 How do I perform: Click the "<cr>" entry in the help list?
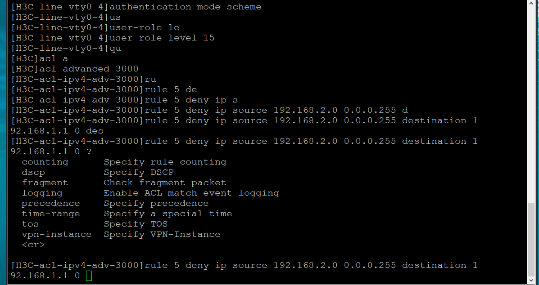click(x=33, y=245)
